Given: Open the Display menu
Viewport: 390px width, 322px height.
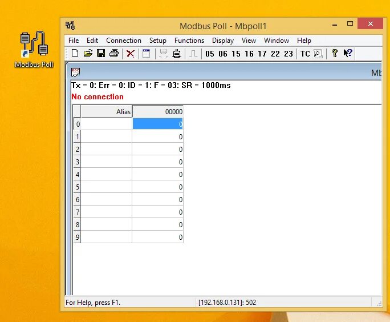Looking at the screenshot, I should coord(223,41).
